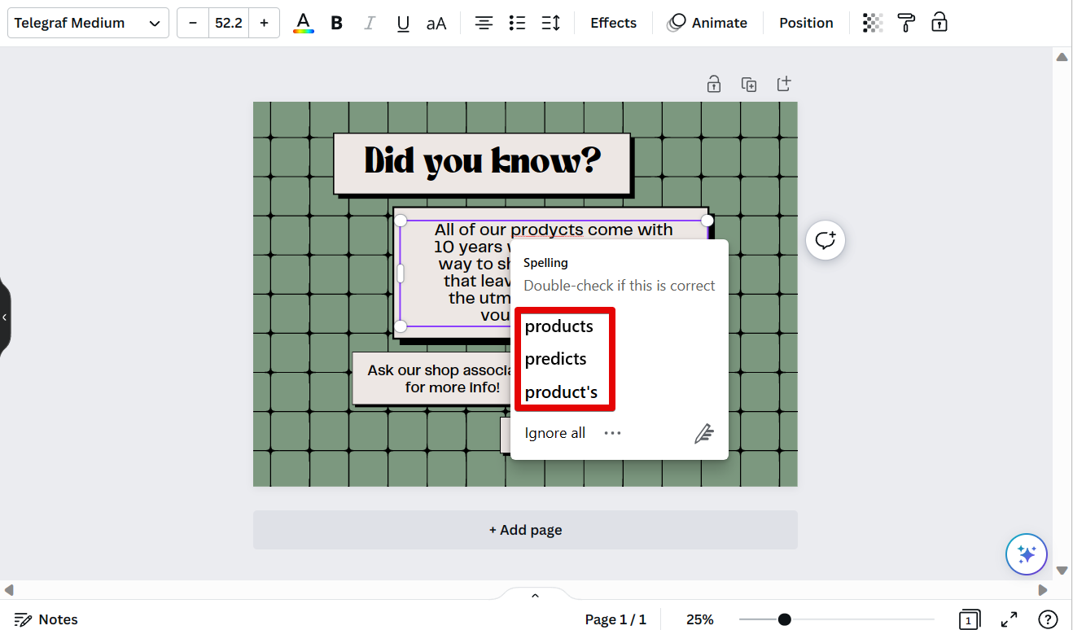Viewport: 1073px width, 630px height.
Task: Choose "products" spelling suggestion
Action: 559,326
